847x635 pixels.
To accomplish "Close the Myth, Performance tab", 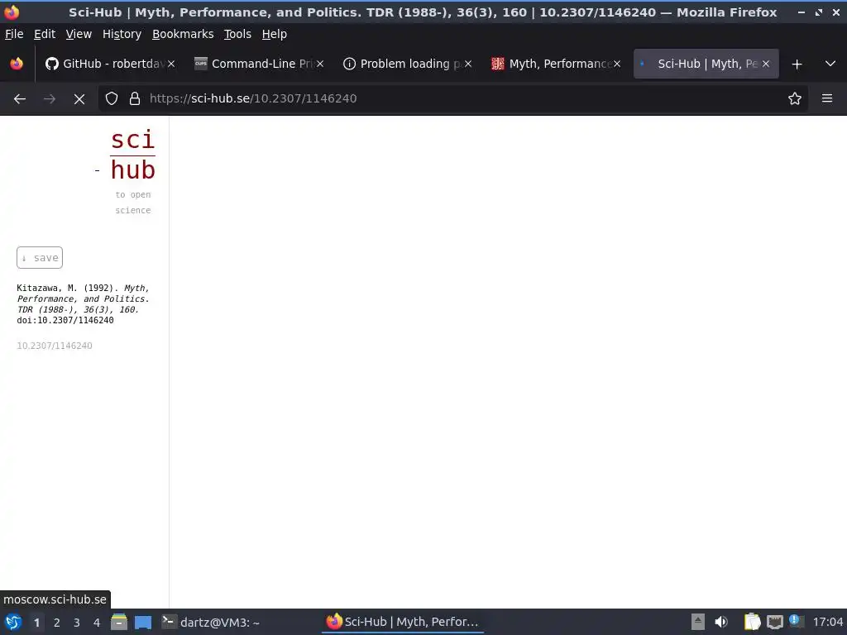I will pyautogui.click(x=617, y=64).
